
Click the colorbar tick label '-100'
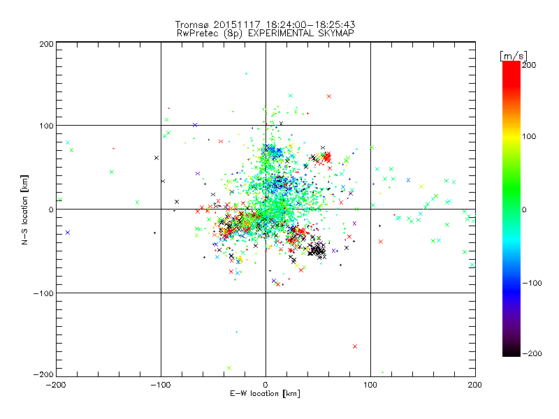pos(532,284)
